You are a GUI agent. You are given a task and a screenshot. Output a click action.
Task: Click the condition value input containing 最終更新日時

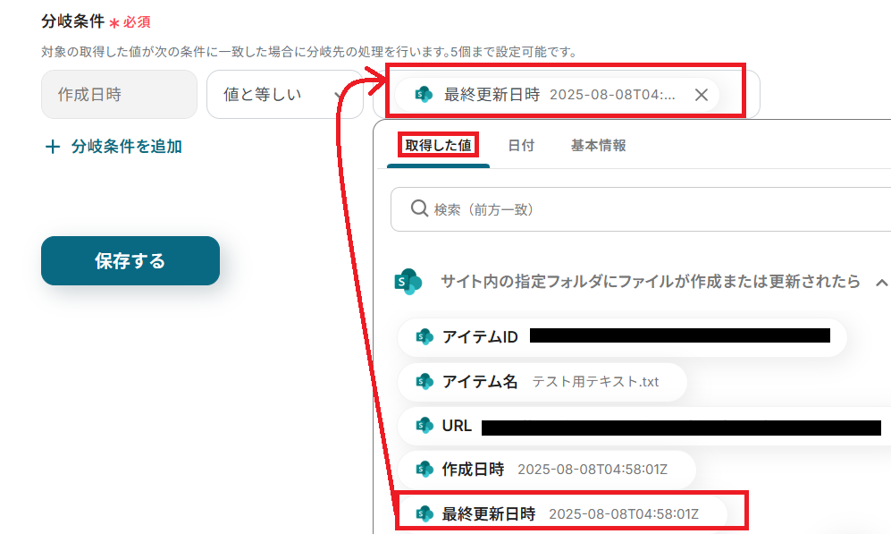(x=566, y=95)
